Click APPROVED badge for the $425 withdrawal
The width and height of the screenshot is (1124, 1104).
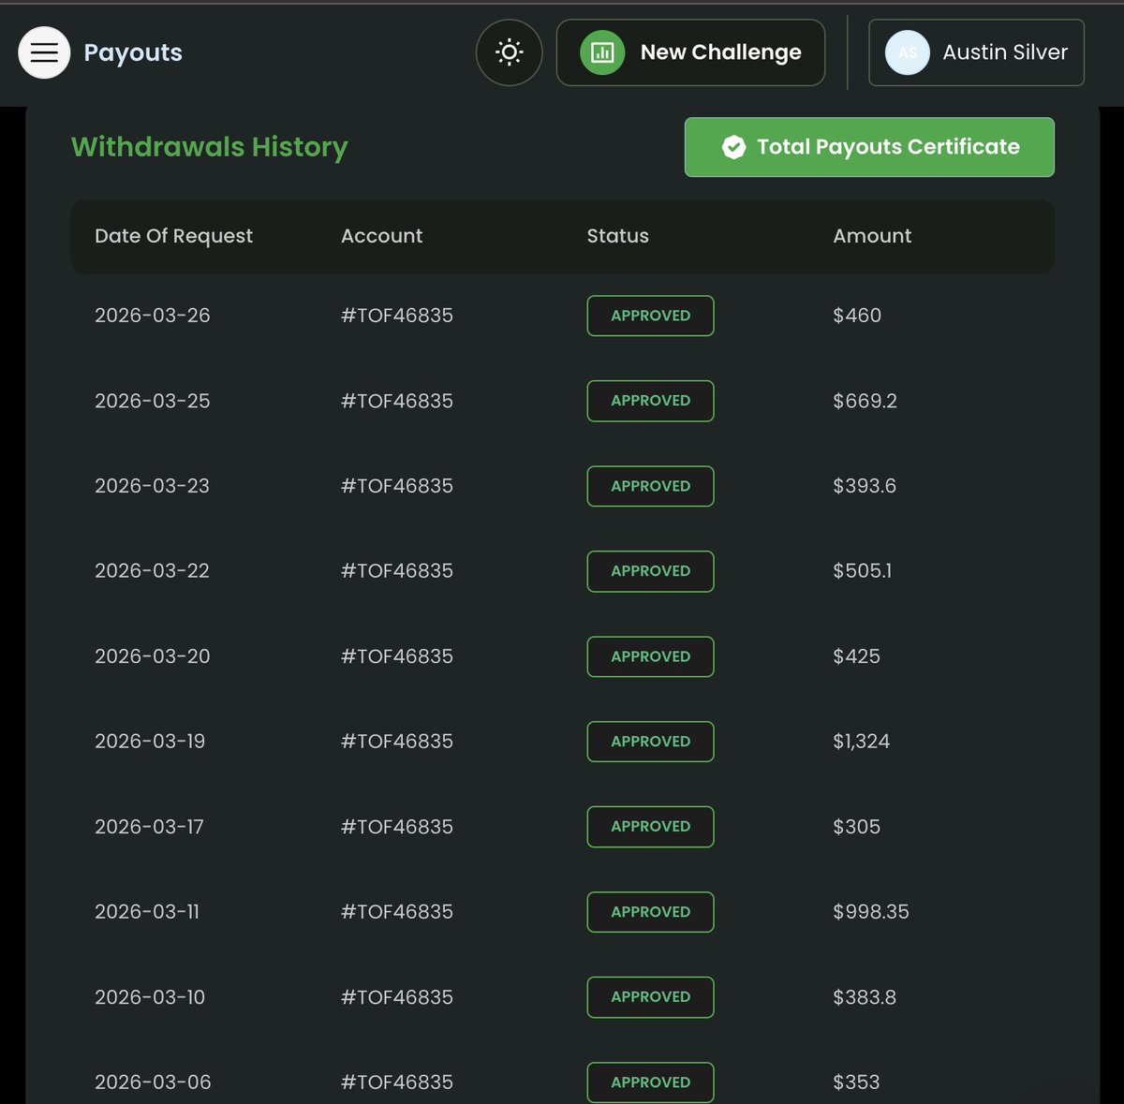click(650, 656)
